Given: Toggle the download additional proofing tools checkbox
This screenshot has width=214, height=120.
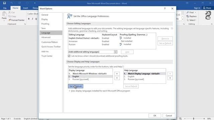Looking at the screenshot, I should click(x=69, y=56).
